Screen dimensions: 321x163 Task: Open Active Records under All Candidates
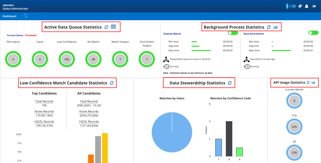[89, 111]
